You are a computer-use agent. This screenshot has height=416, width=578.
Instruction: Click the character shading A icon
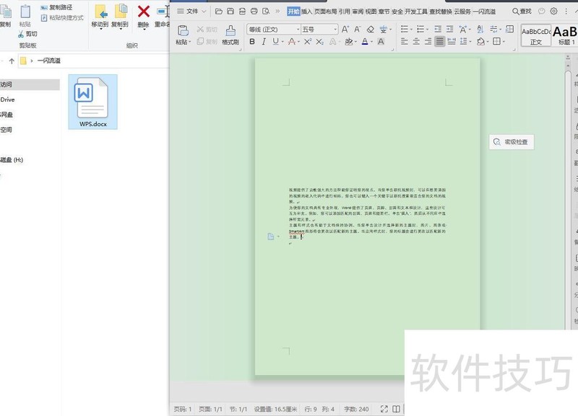click(x=381, y=42)
